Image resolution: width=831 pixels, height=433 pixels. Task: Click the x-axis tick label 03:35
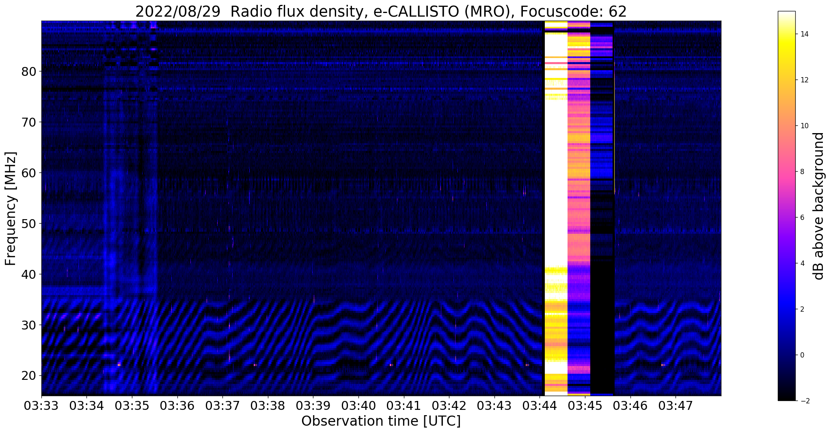click(x=132, y=406)
